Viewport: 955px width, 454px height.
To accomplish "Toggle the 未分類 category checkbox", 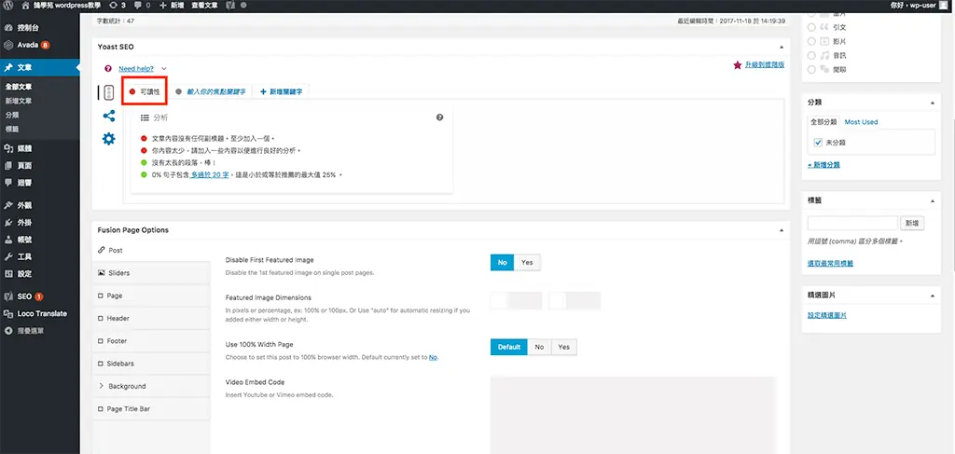I will click(818, 142).
